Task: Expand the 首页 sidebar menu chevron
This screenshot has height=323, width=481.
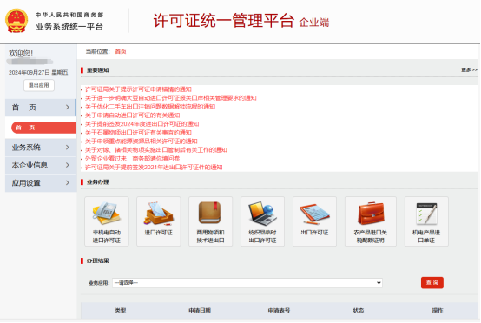Action: pyautogui.click(x=68, y=107)
